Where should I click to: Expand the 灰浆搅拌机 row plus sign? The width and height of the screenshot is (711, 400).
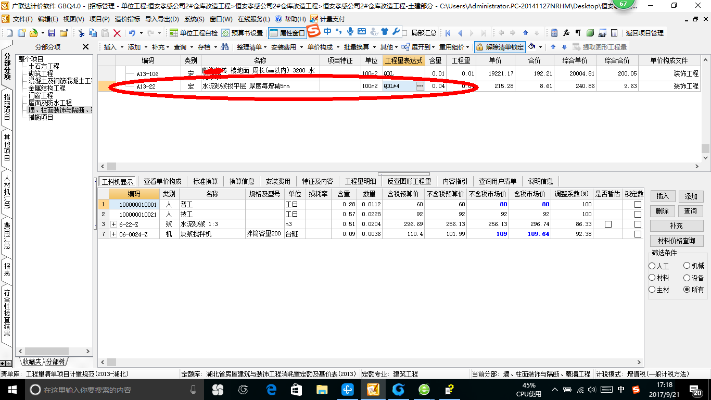point(113,234)
